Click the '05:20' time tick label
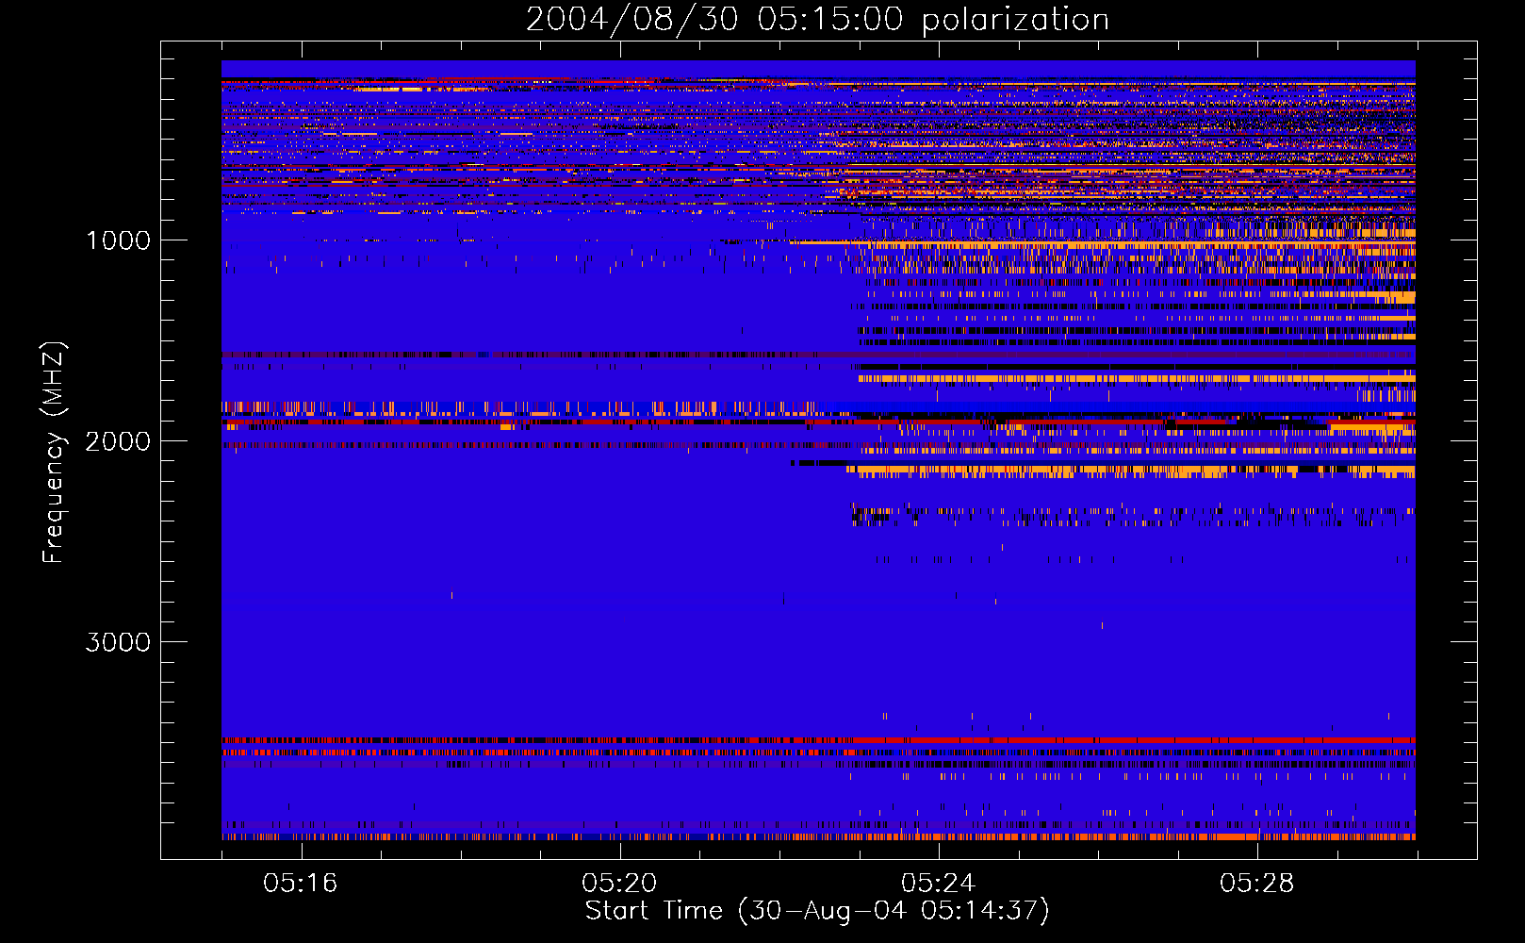Image resolution: width=1525 pixels, height=943 pixels. 619,884
